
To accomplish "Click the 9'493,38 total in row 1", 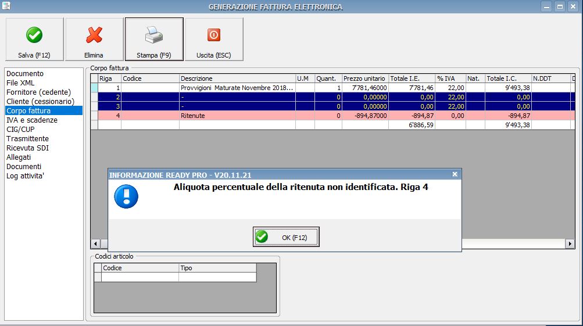I will pos(508,88).
